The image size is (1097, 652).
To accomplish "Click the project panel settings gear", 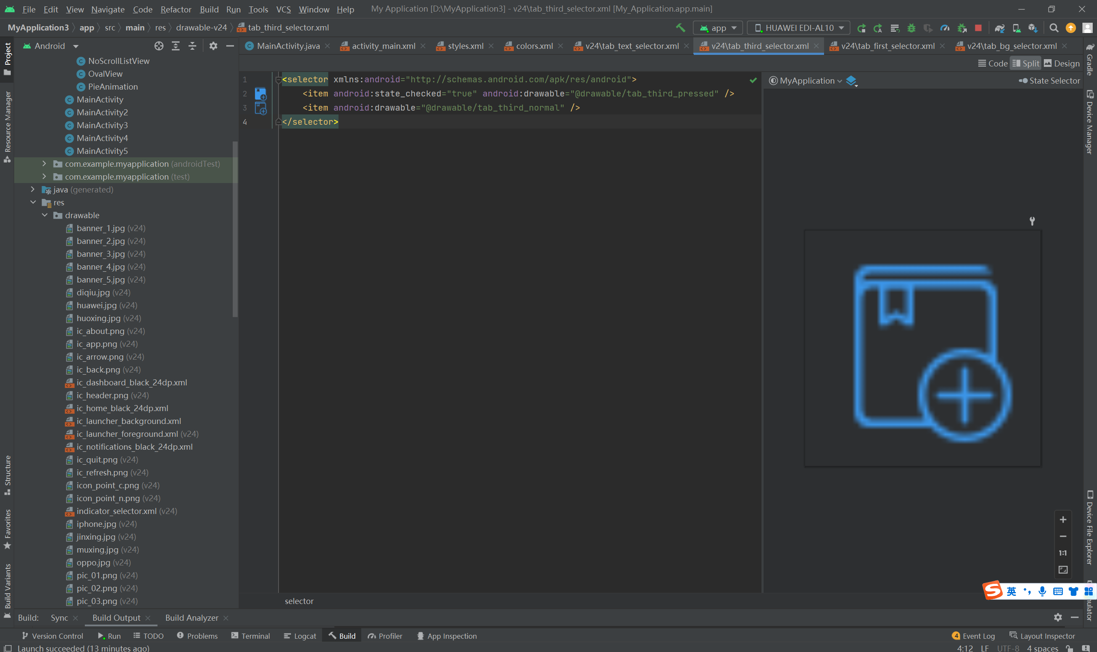I will [x=213, y=46].
